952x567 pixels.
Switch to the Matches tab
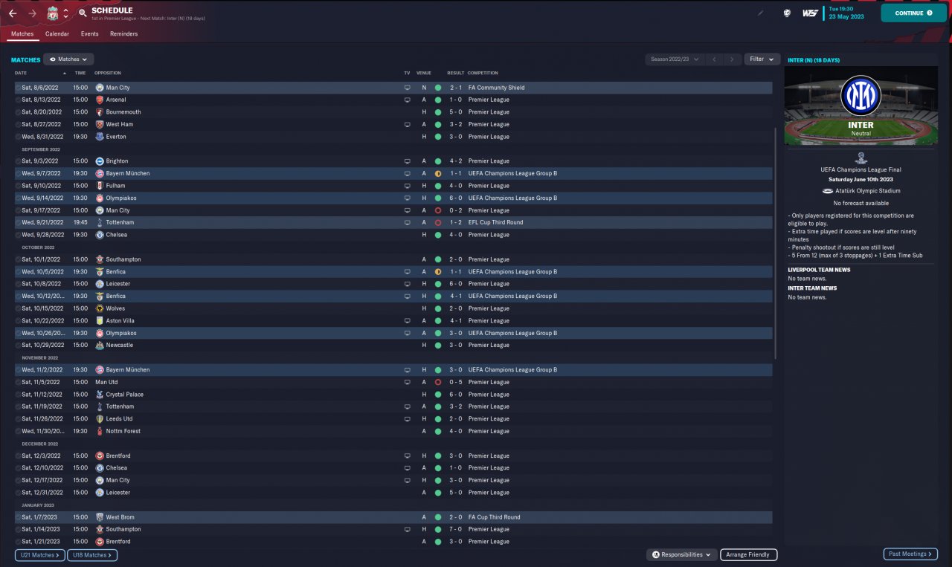click(22, 33)
